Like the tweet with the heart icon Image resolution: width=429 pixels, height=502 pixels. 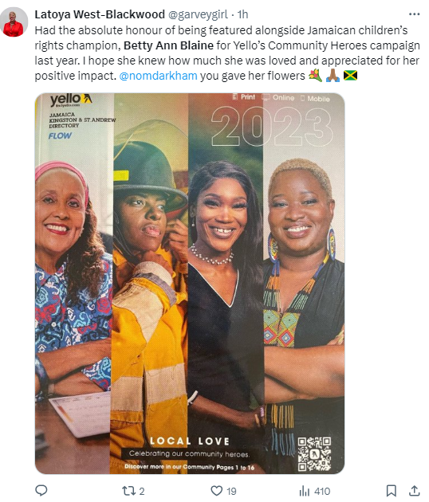click(x=217, y=491)
